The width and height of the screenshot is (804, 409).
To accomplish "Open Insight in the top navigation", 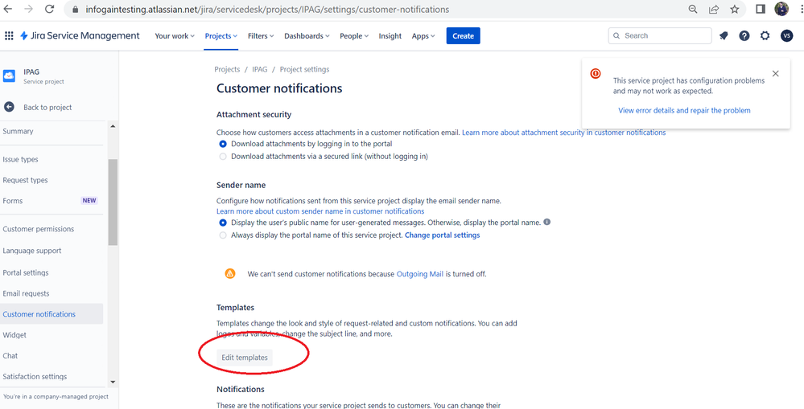I will [390, 36].
